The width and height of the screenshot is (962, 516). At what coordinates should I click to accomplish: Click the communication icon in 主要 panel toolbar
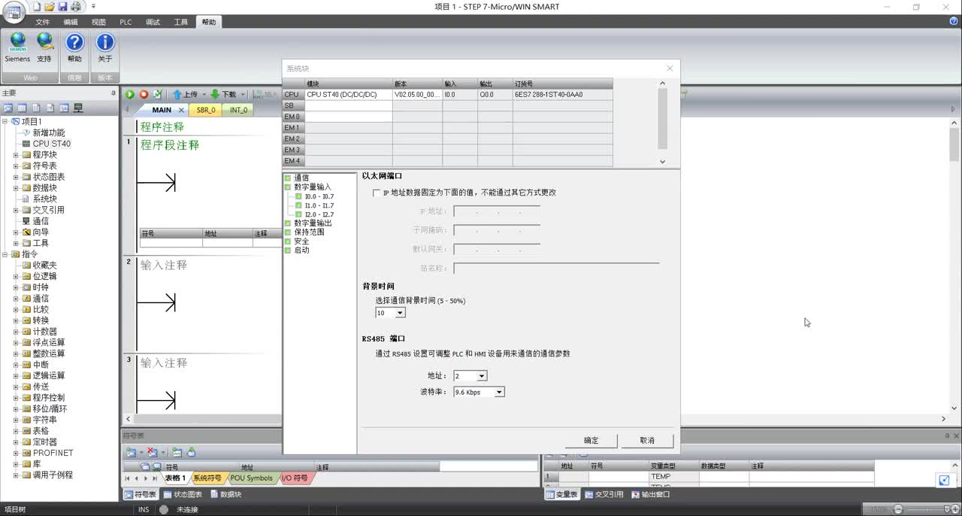(77, 108)
